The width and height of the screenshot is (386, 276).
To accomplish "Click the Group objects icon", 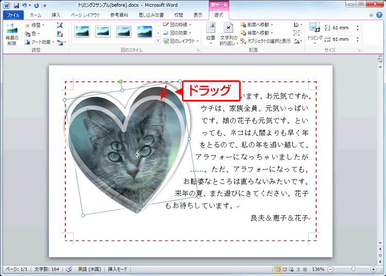I will coord(297,33).
